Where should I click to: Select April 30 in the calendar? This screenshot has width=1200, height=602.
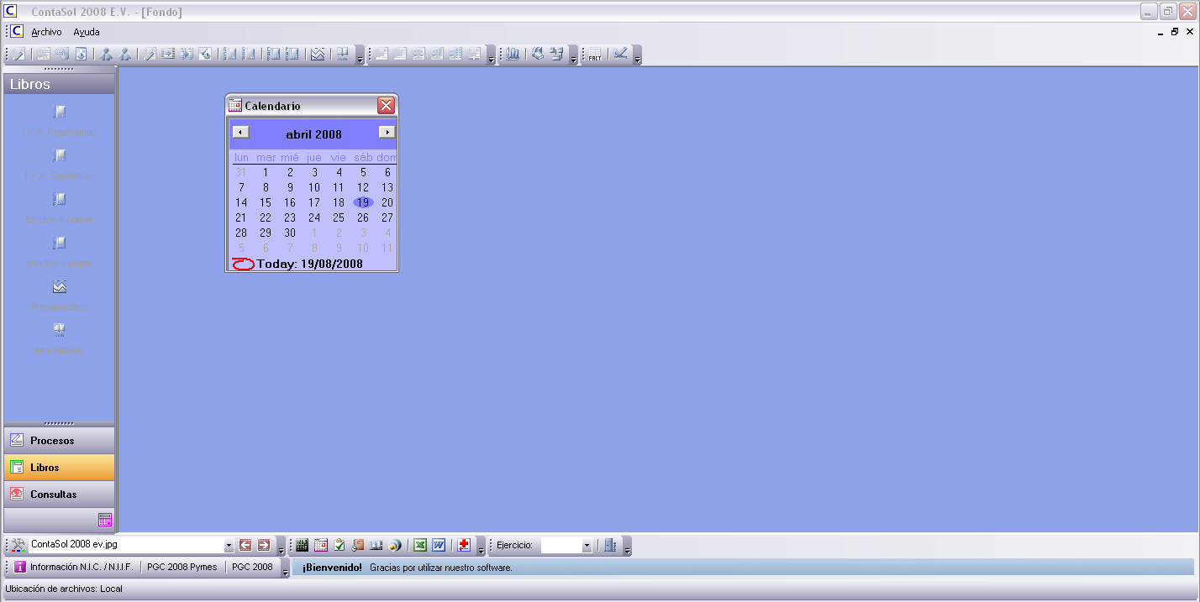point(290,233)
